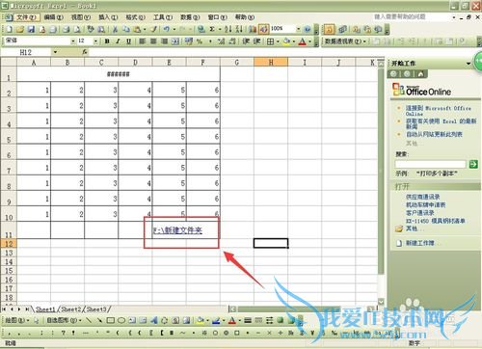
Task: Click the Font Color red A in Formatting toolbar
Action: 302,41
